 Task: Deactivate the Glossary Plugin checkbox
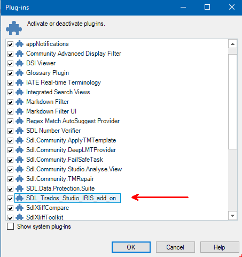[10, 73]
